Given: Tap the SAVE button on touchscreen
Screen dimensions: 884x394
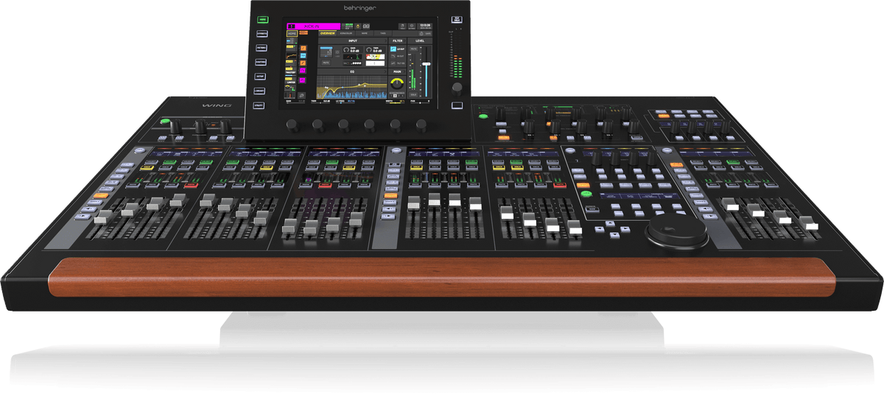Looking at the screenshot, I should (424, 34).
